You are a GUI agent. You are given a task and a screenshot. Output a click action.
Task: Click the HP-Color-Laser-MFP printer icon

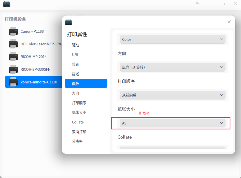[13, 44]
